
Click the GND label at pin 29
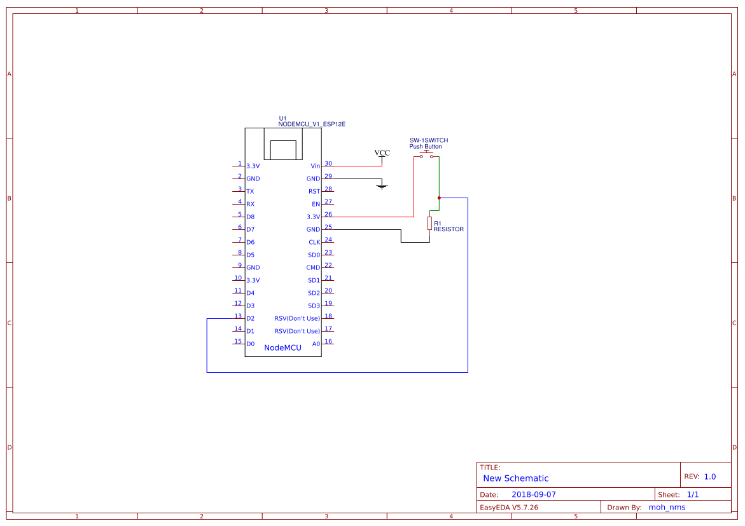pos(313,179)
